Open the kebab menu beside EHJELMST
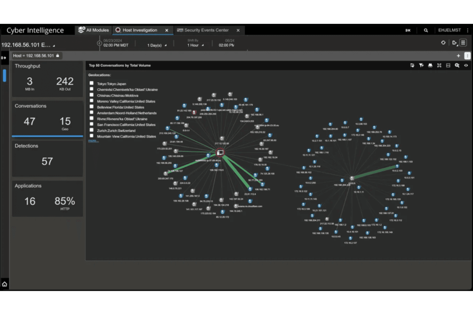Screen dimensions: 473x315 pos(468,30)
